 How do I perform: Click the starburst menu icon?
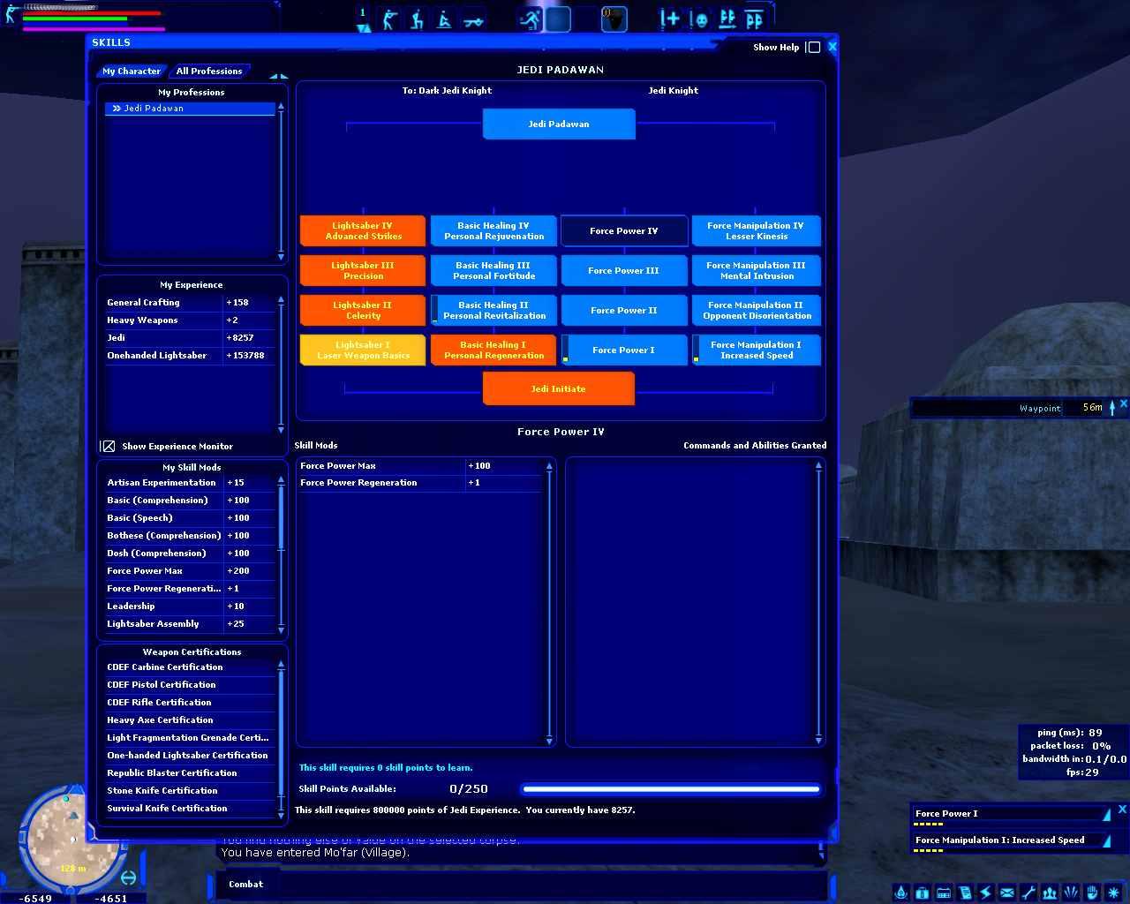pos(1113,893)
